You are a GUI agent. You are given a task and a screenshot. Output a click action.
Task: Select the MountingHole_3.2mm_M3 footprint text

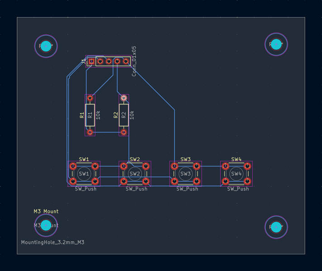pyautogui.click(x=53, y=242)
